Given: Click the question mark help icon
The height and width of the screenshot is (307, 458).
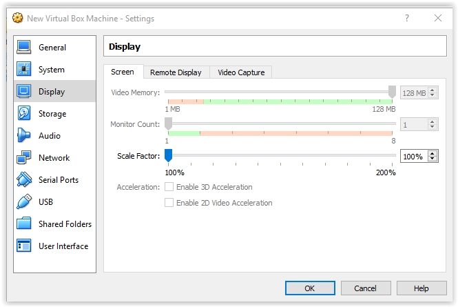Looking at the screenshot, I should click(407, 18).
